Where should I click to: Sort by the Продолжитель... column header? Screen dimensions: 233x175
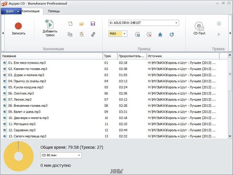click(x=132, y=56)
